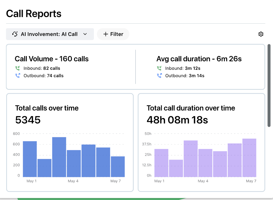Image resolution: width=273 pixels, height=200 pixels.
Task: Expand the AI Involvement dropdown chevron
Action: [x=85, y=34]
